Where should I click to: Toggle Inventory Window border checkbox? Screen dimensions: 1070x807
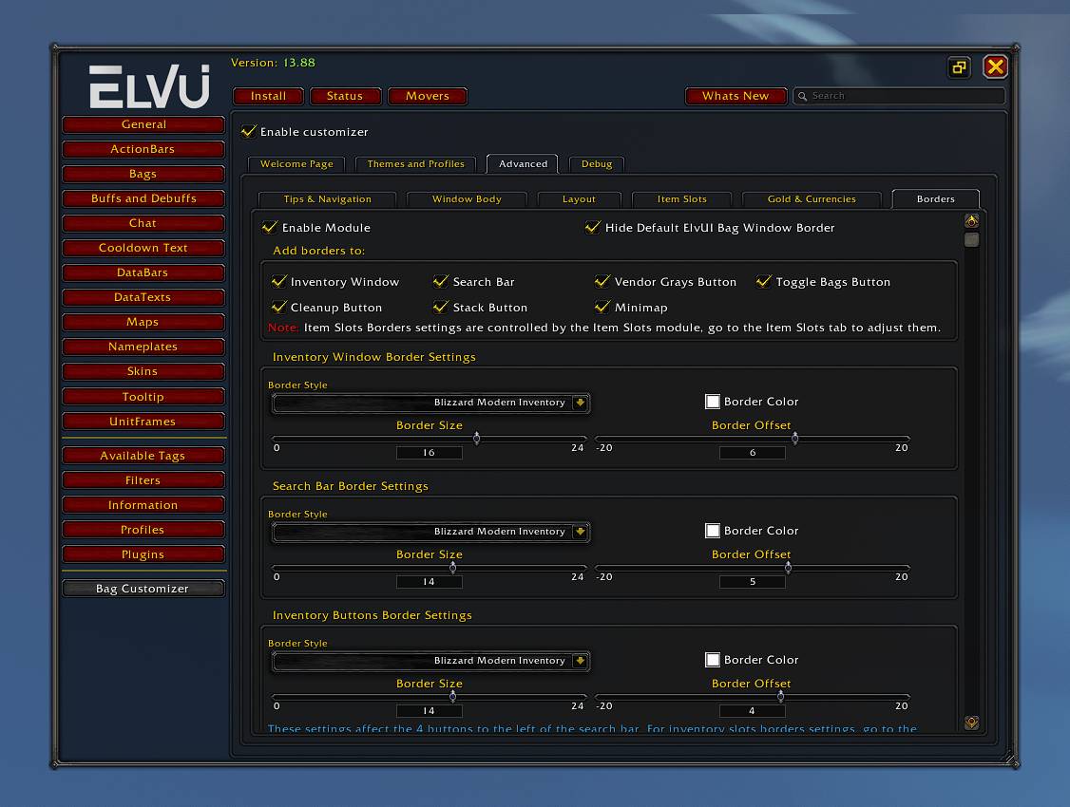tap(279, 281)
